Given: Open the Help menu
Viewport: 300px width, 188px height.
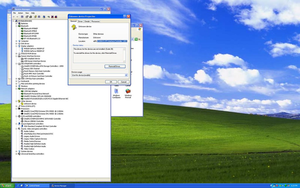Looking at the screenshot, I should [x=33, y=13].
